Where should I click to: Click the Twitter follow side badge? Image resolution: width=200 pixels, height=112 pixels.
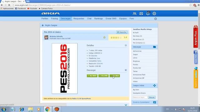(196, 77)
